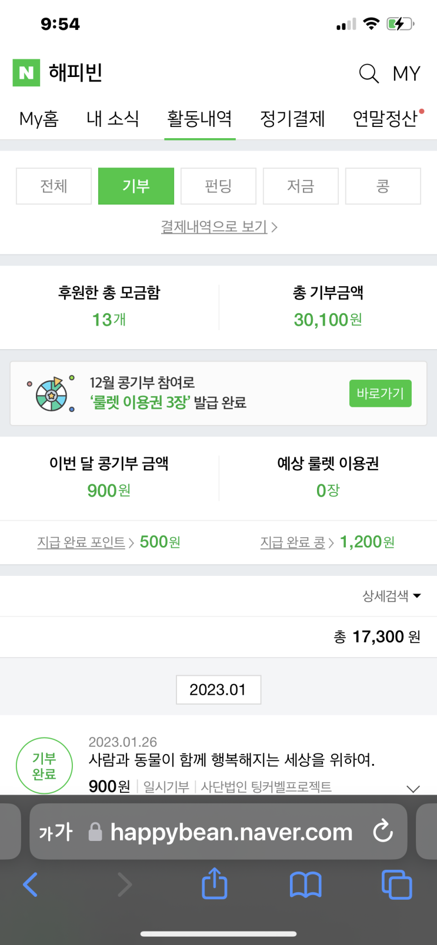Expand the 2023.01.26 donation entry chevron

coord(413,789)
